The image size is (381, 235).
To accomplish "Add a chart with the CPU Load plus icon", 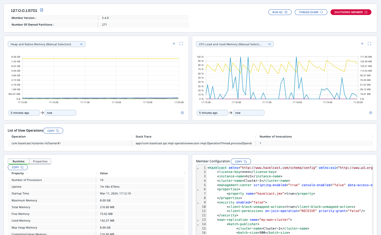I will pyautogui.click(x=362, y=44).
